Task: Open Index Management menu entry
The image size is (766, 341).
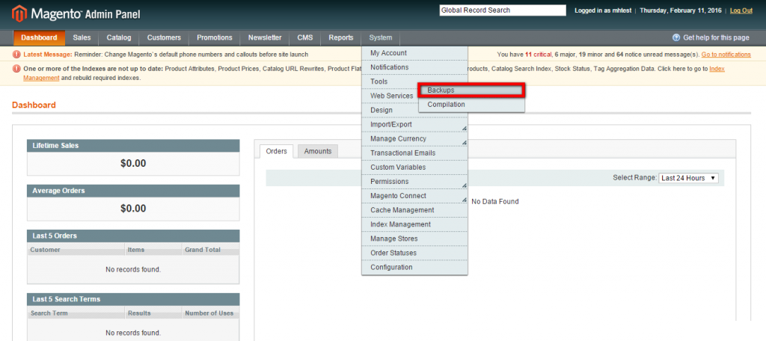Action: (414, 224)
